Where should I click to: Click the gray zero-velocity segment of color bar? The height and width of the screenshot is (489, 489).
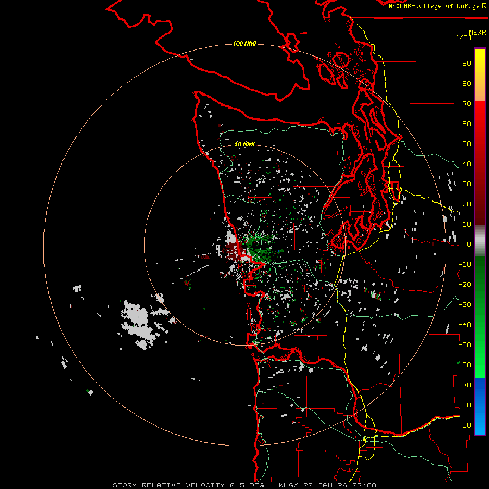coord(480,241)
